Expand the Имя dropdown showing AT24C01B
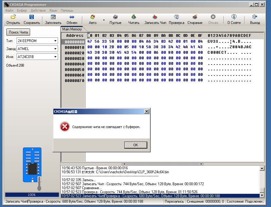The height and width of the screenshot is (207, 271). (55, 57)
